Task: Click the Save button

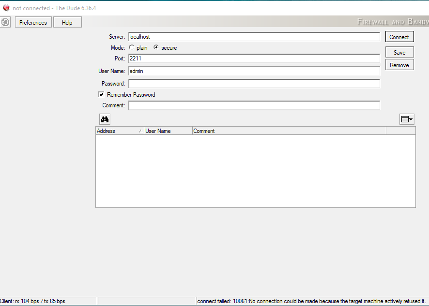Action: pos(399,52)
